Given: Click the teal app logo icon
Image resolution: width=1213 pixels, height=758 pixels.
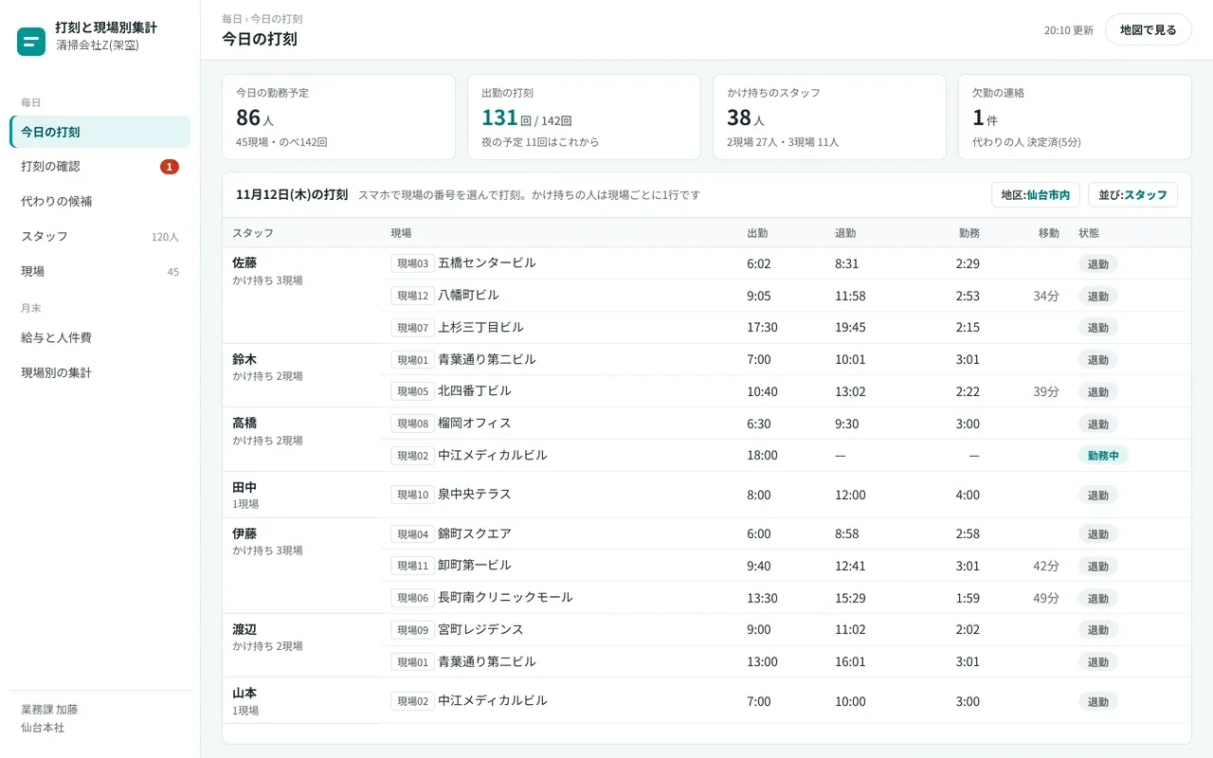Looking at the screenshot, I should [31, 42].
